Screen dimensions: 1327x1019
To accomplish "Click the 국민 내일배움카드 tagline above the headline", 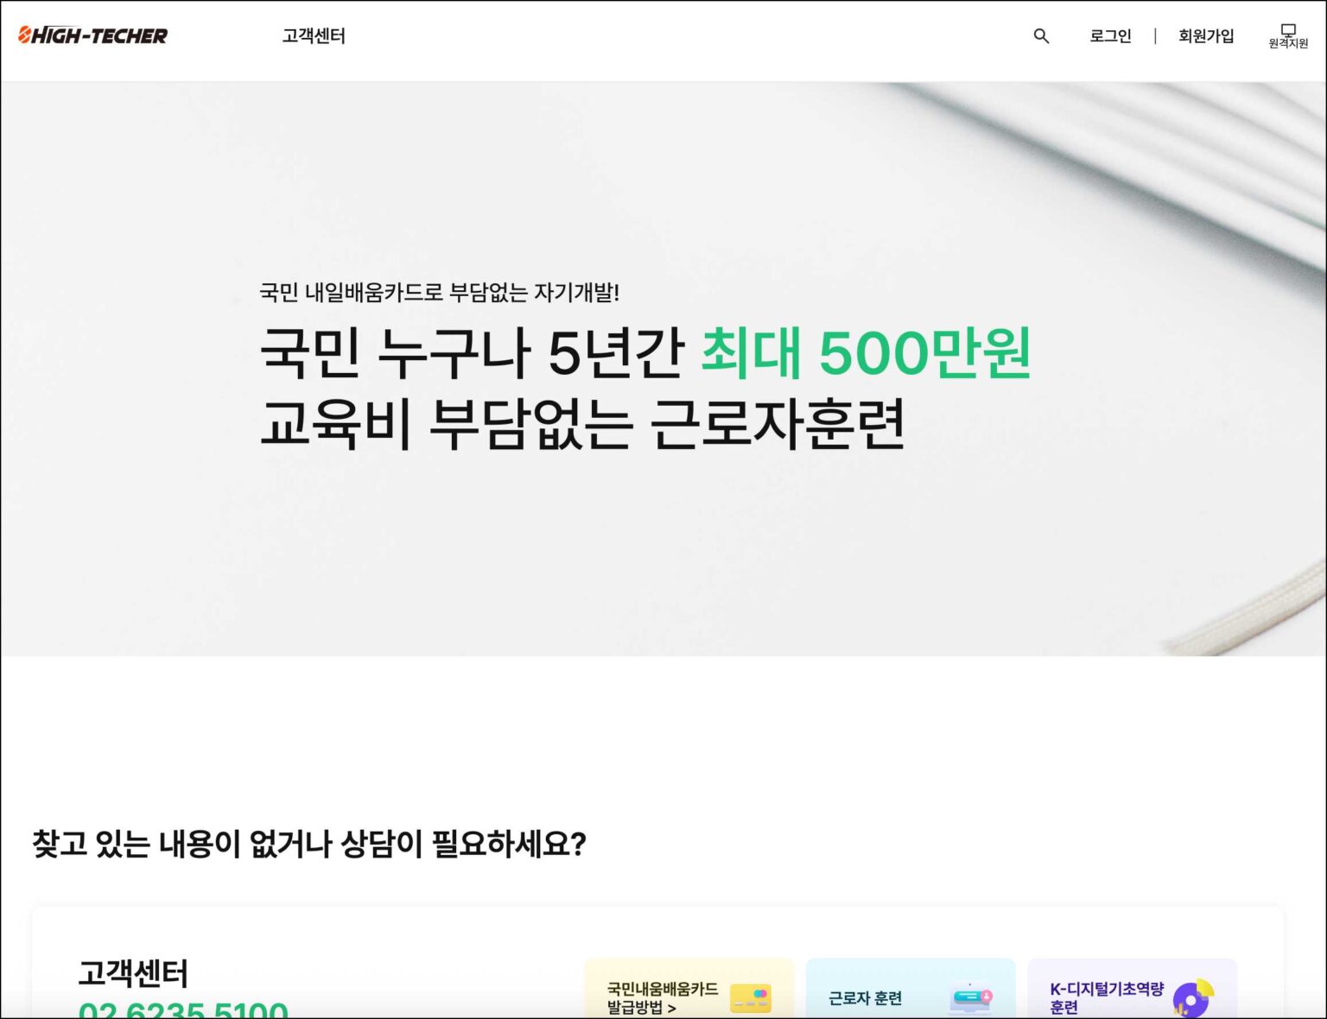I will click(442, 292).
